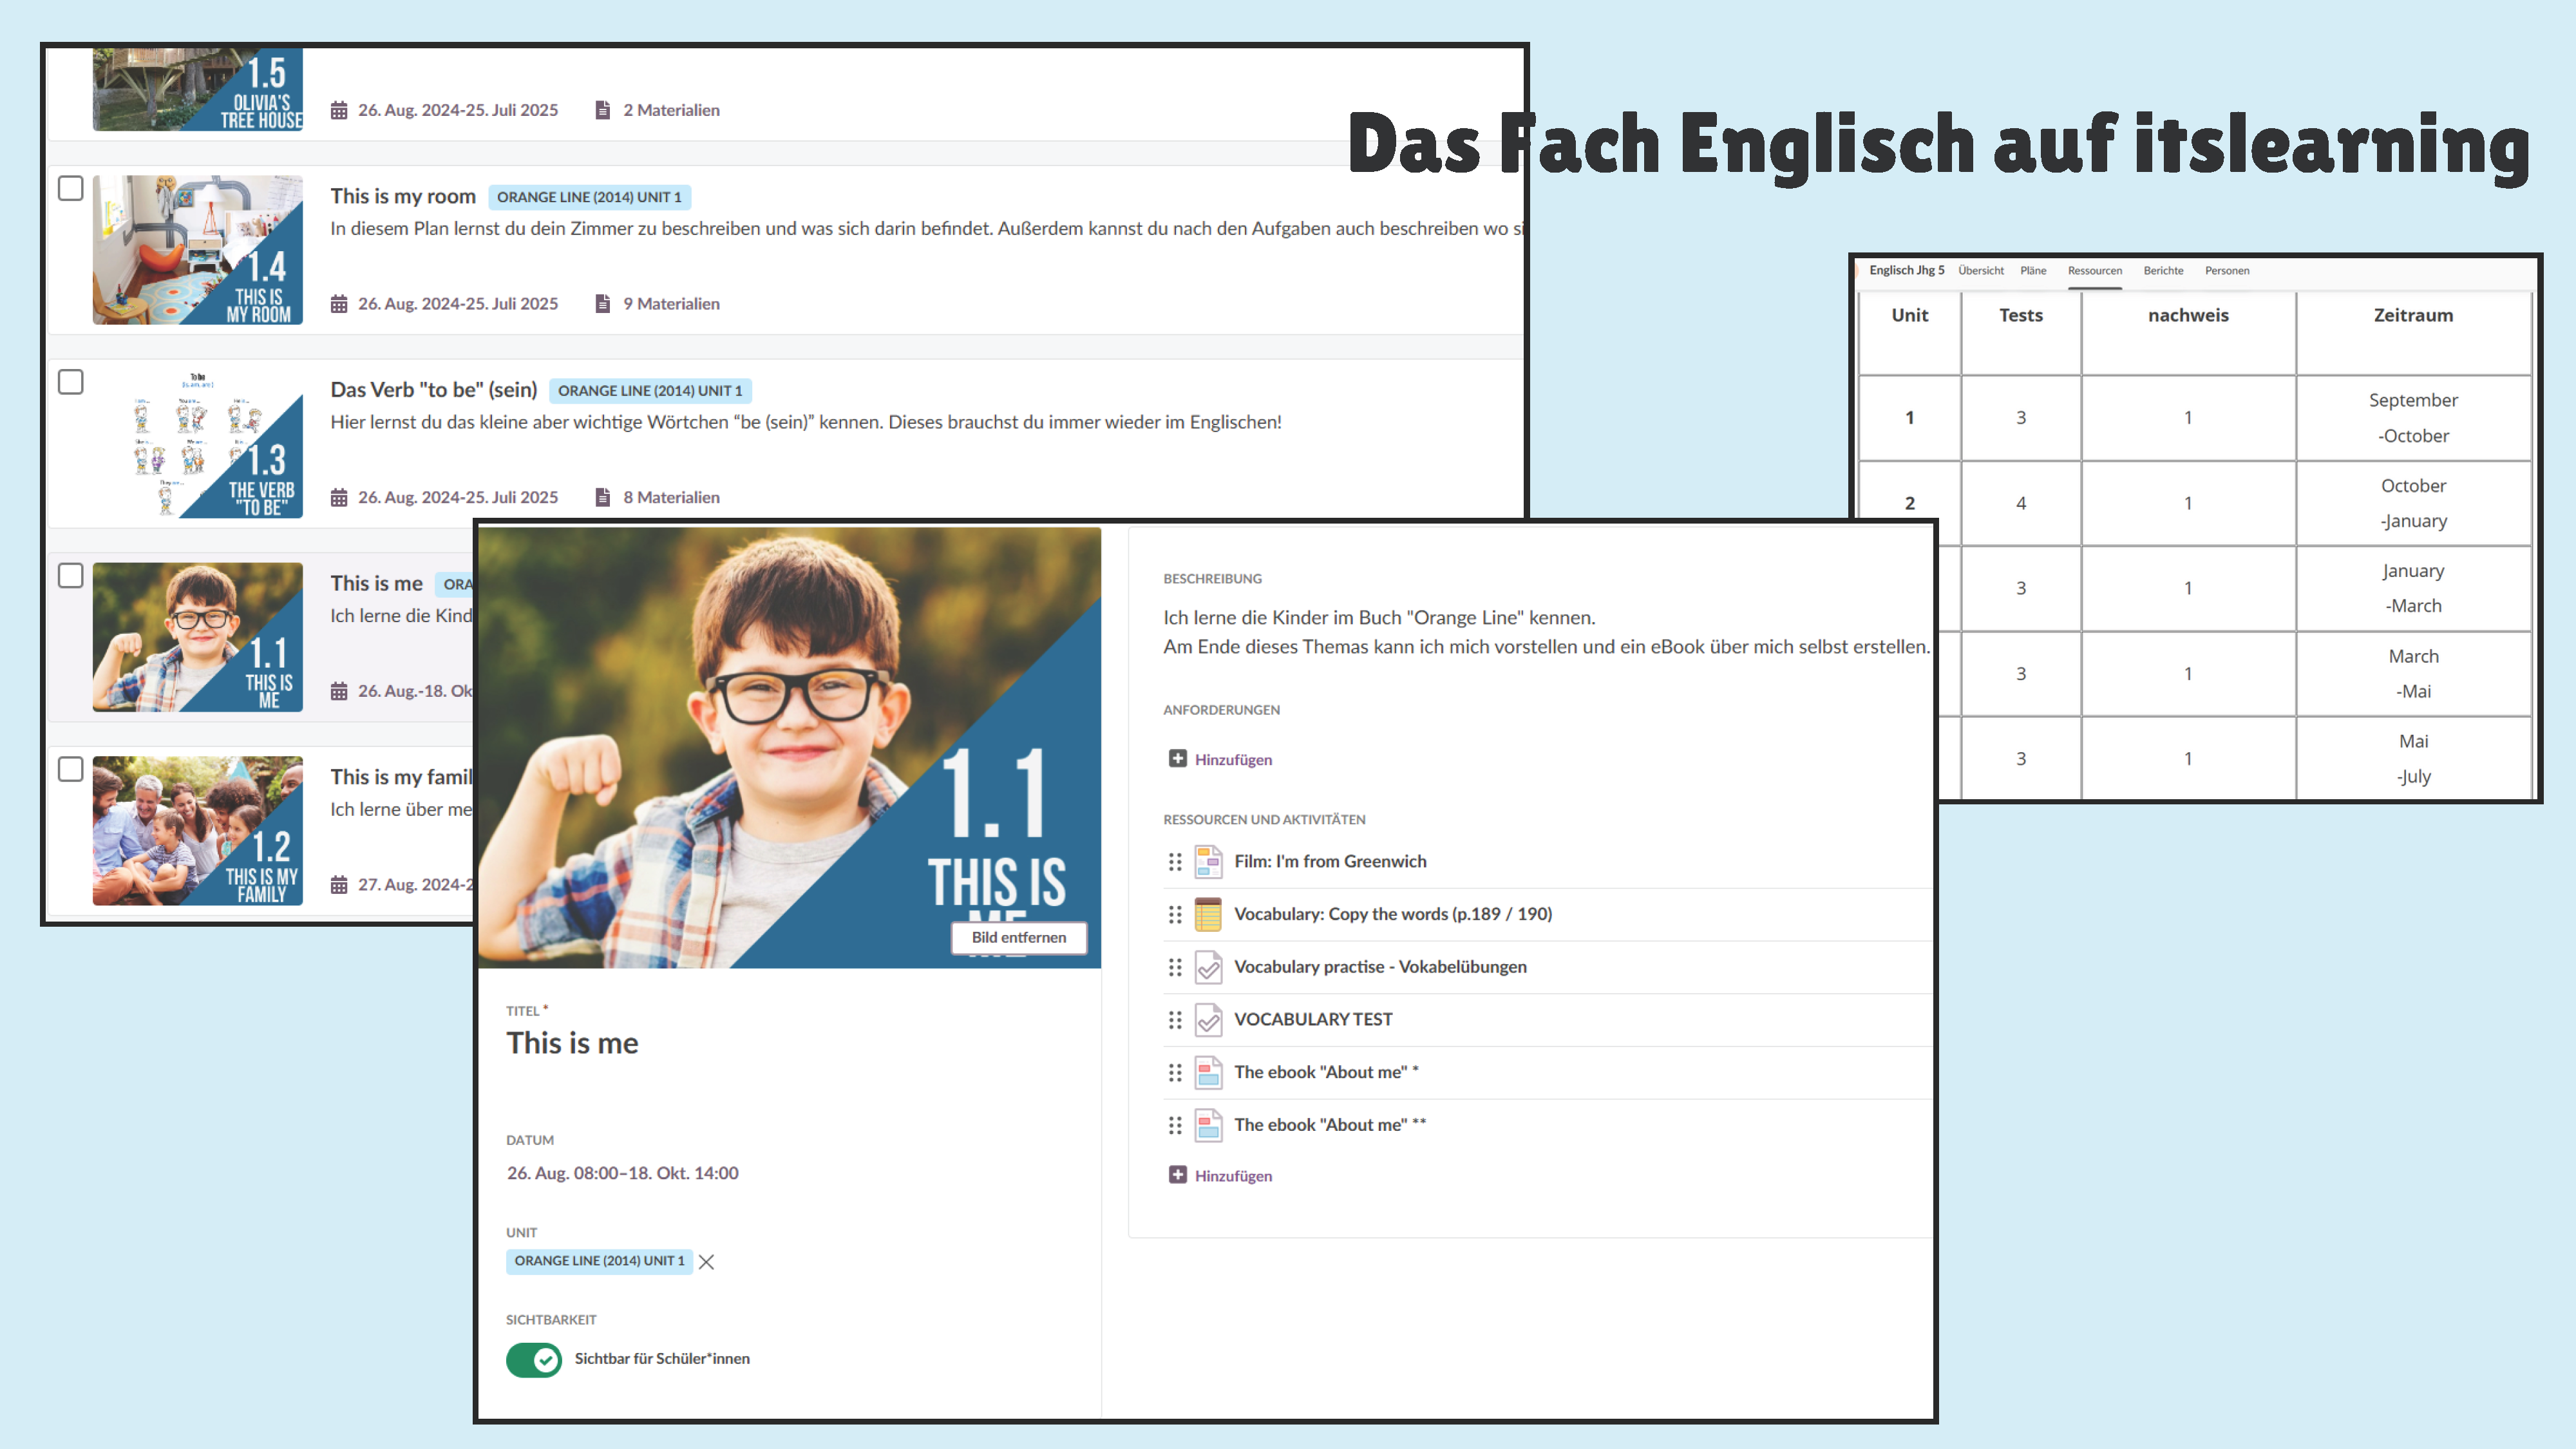Click the Tests column header
2576x1449 pixels.
click(2020, 315)
